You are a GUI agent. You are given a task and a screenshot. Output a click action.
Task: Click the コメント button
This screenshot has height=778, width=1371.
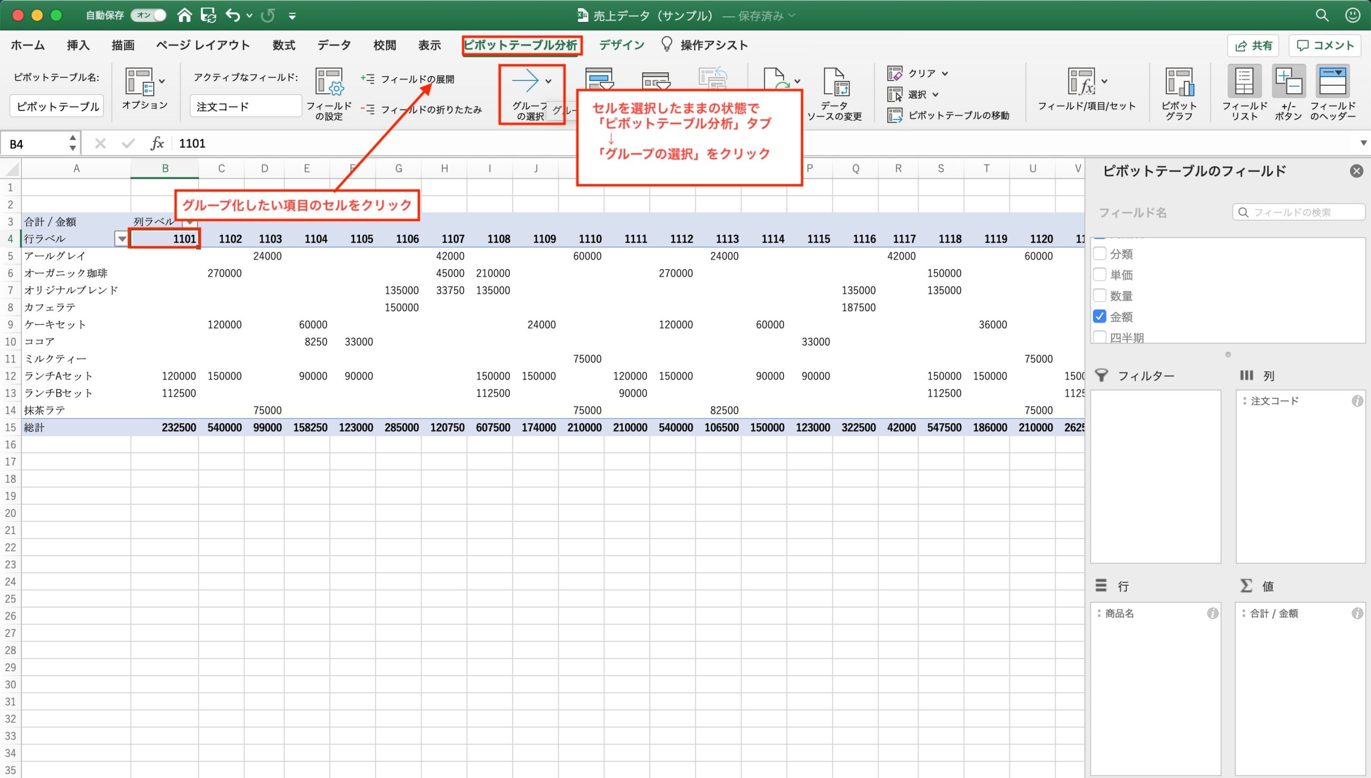click(x=1325, y=46)
